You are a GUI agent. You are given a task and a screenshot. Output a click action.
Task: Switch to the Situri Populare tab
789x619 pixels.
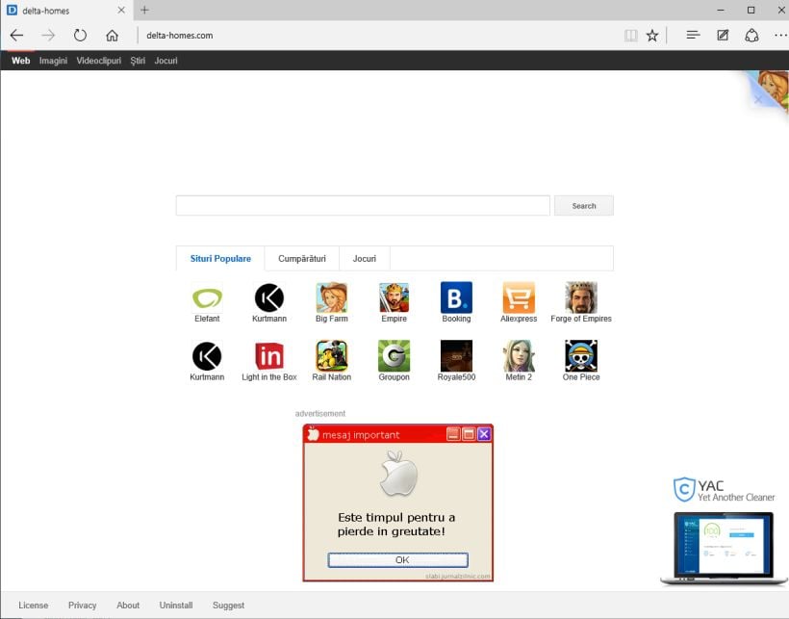click(x=220, y=259)
